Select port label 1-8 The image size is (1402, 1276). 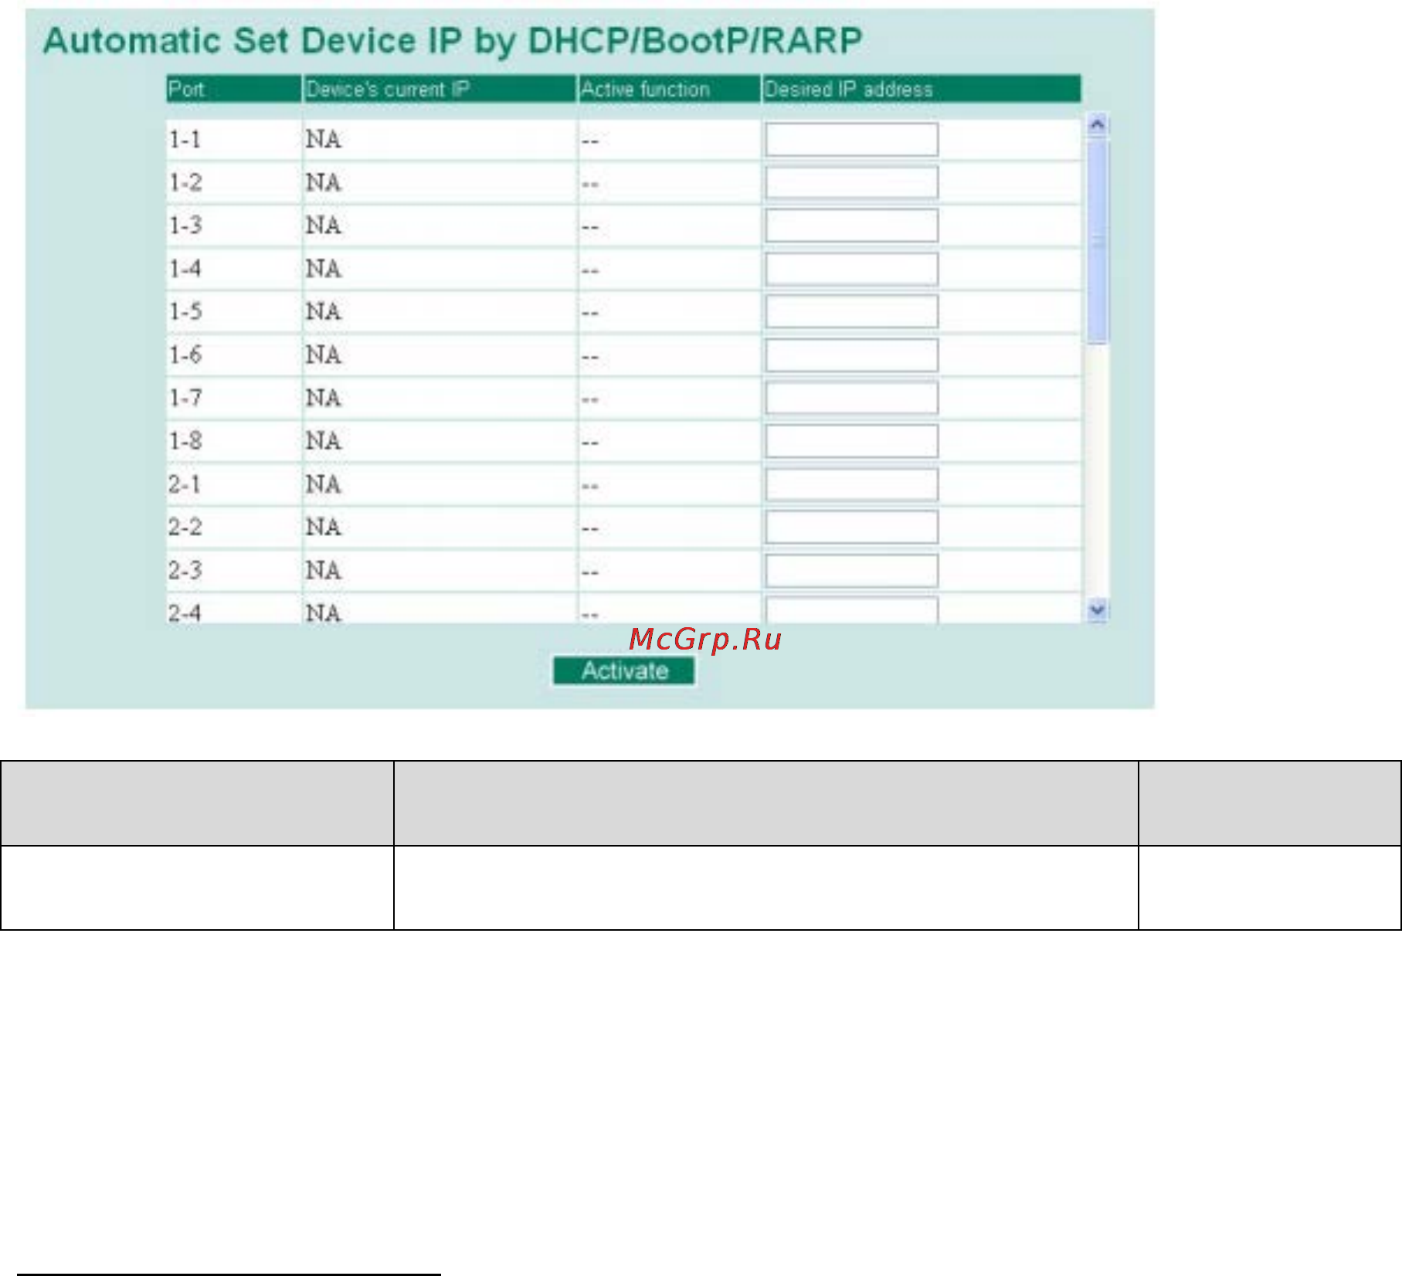pos(185,441)
